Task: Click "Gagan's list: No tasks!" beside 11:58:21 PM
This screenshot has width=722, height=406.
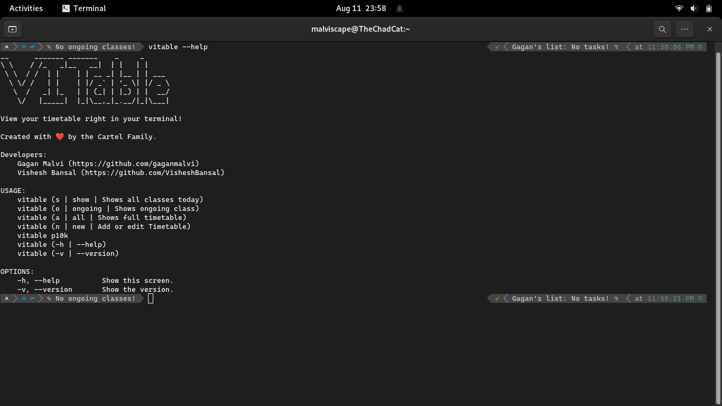Action: pyautogui.click(x=561, y=299)
